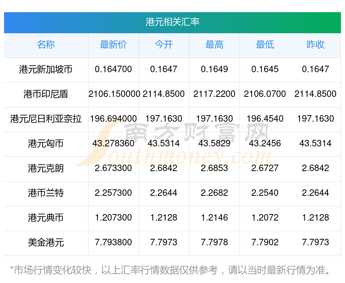Click the high value 0.1649
This screenshot has width=345, height=283.
214,69
